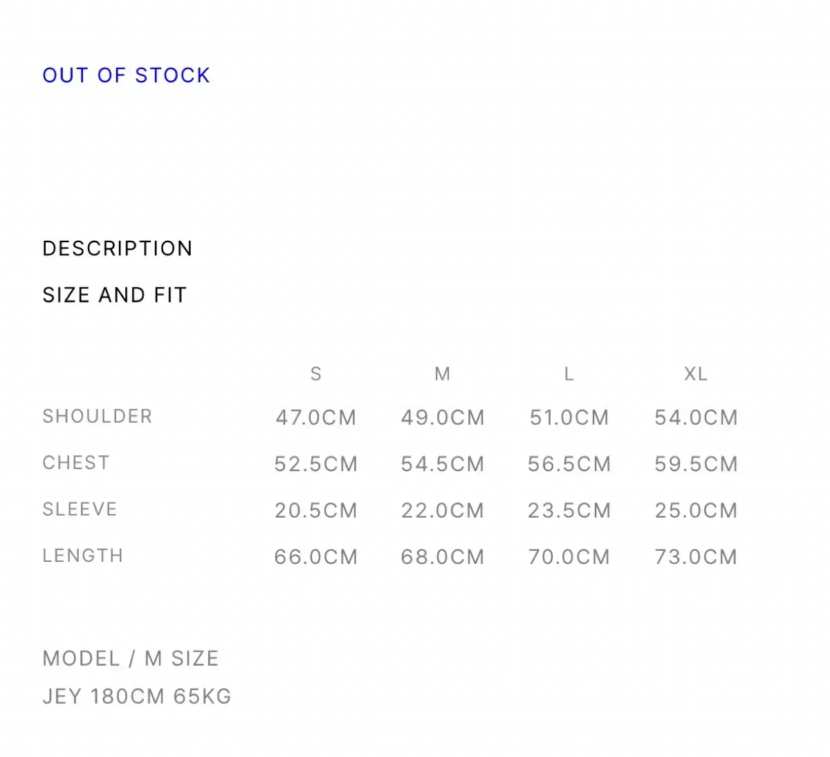Click the SLEEVE row label
The height and width of the screenshot is (757, 830).
click(80, 509)
